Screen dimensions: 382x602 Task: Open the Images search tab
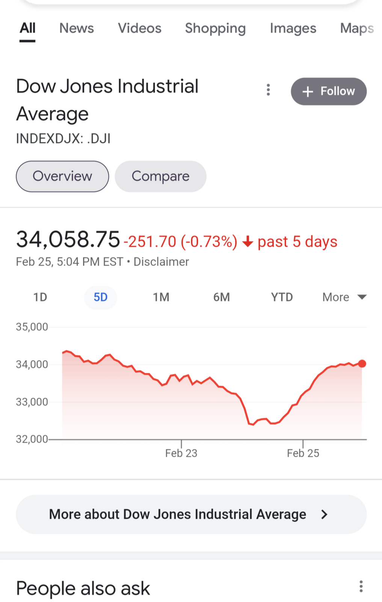tap(293, 29)
